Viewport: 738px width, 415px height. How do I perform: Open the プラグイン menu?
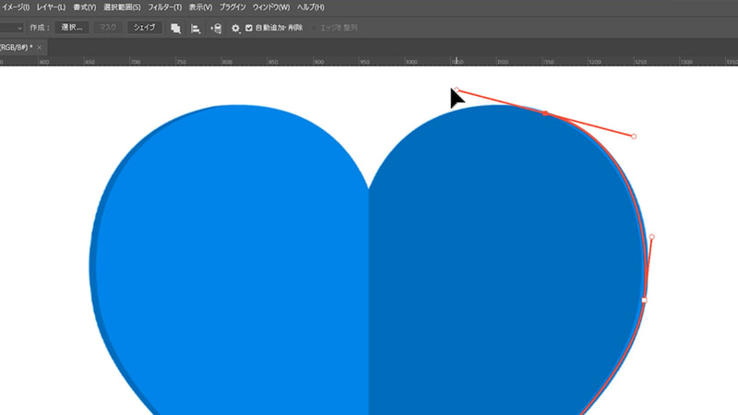pyautogui.click(x=232, y=7)
